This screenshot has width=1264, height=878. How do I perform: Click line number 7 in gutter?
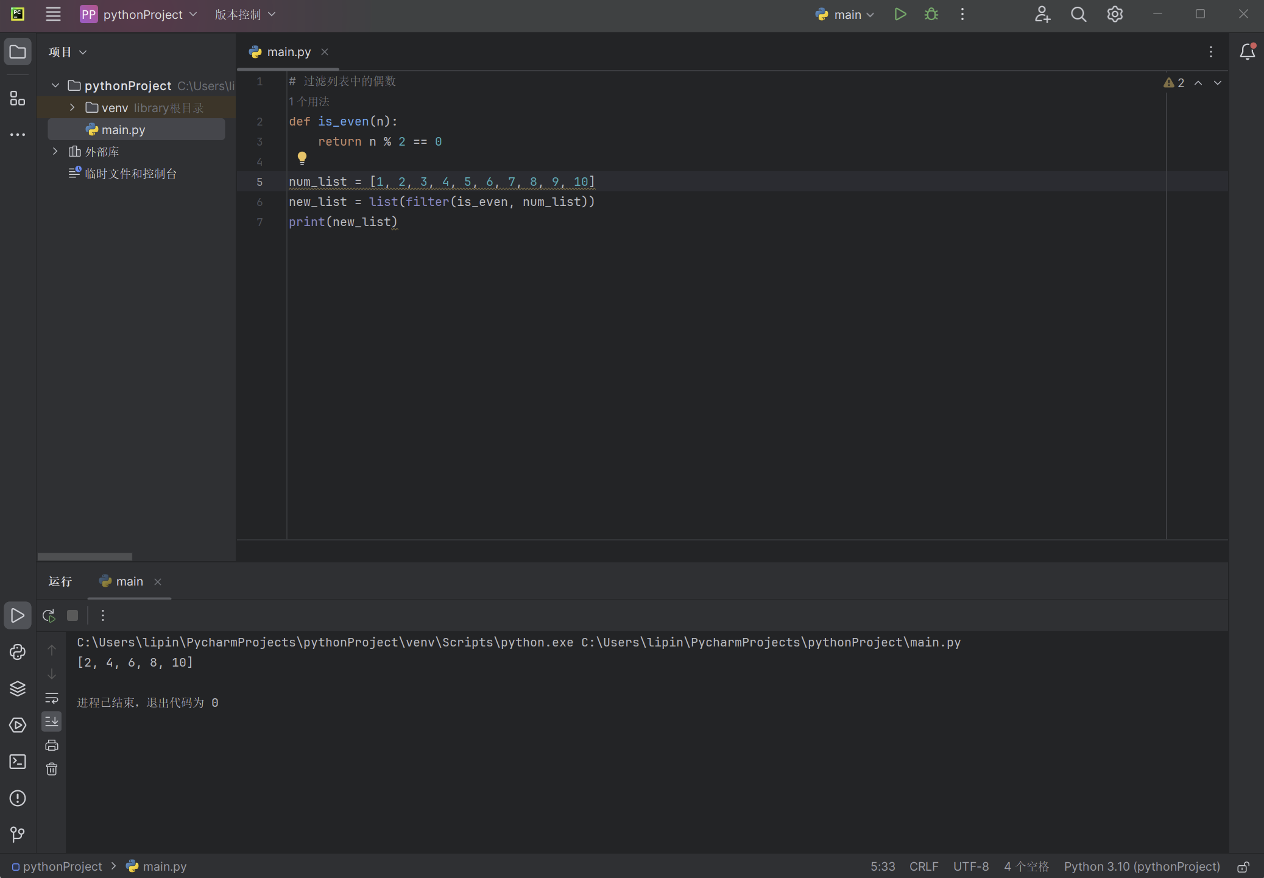click(x=260, y=222)
